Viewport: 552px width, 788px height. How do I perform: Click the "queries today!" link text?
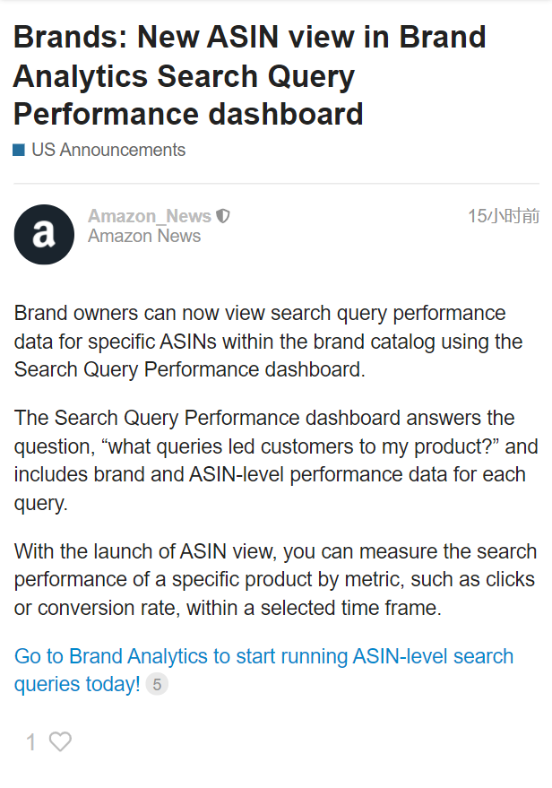pyautogui.click(x=77, y=685)
